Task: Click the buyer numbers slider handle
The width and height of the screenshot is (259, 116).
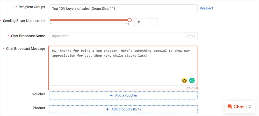Action: click(130, 20)
